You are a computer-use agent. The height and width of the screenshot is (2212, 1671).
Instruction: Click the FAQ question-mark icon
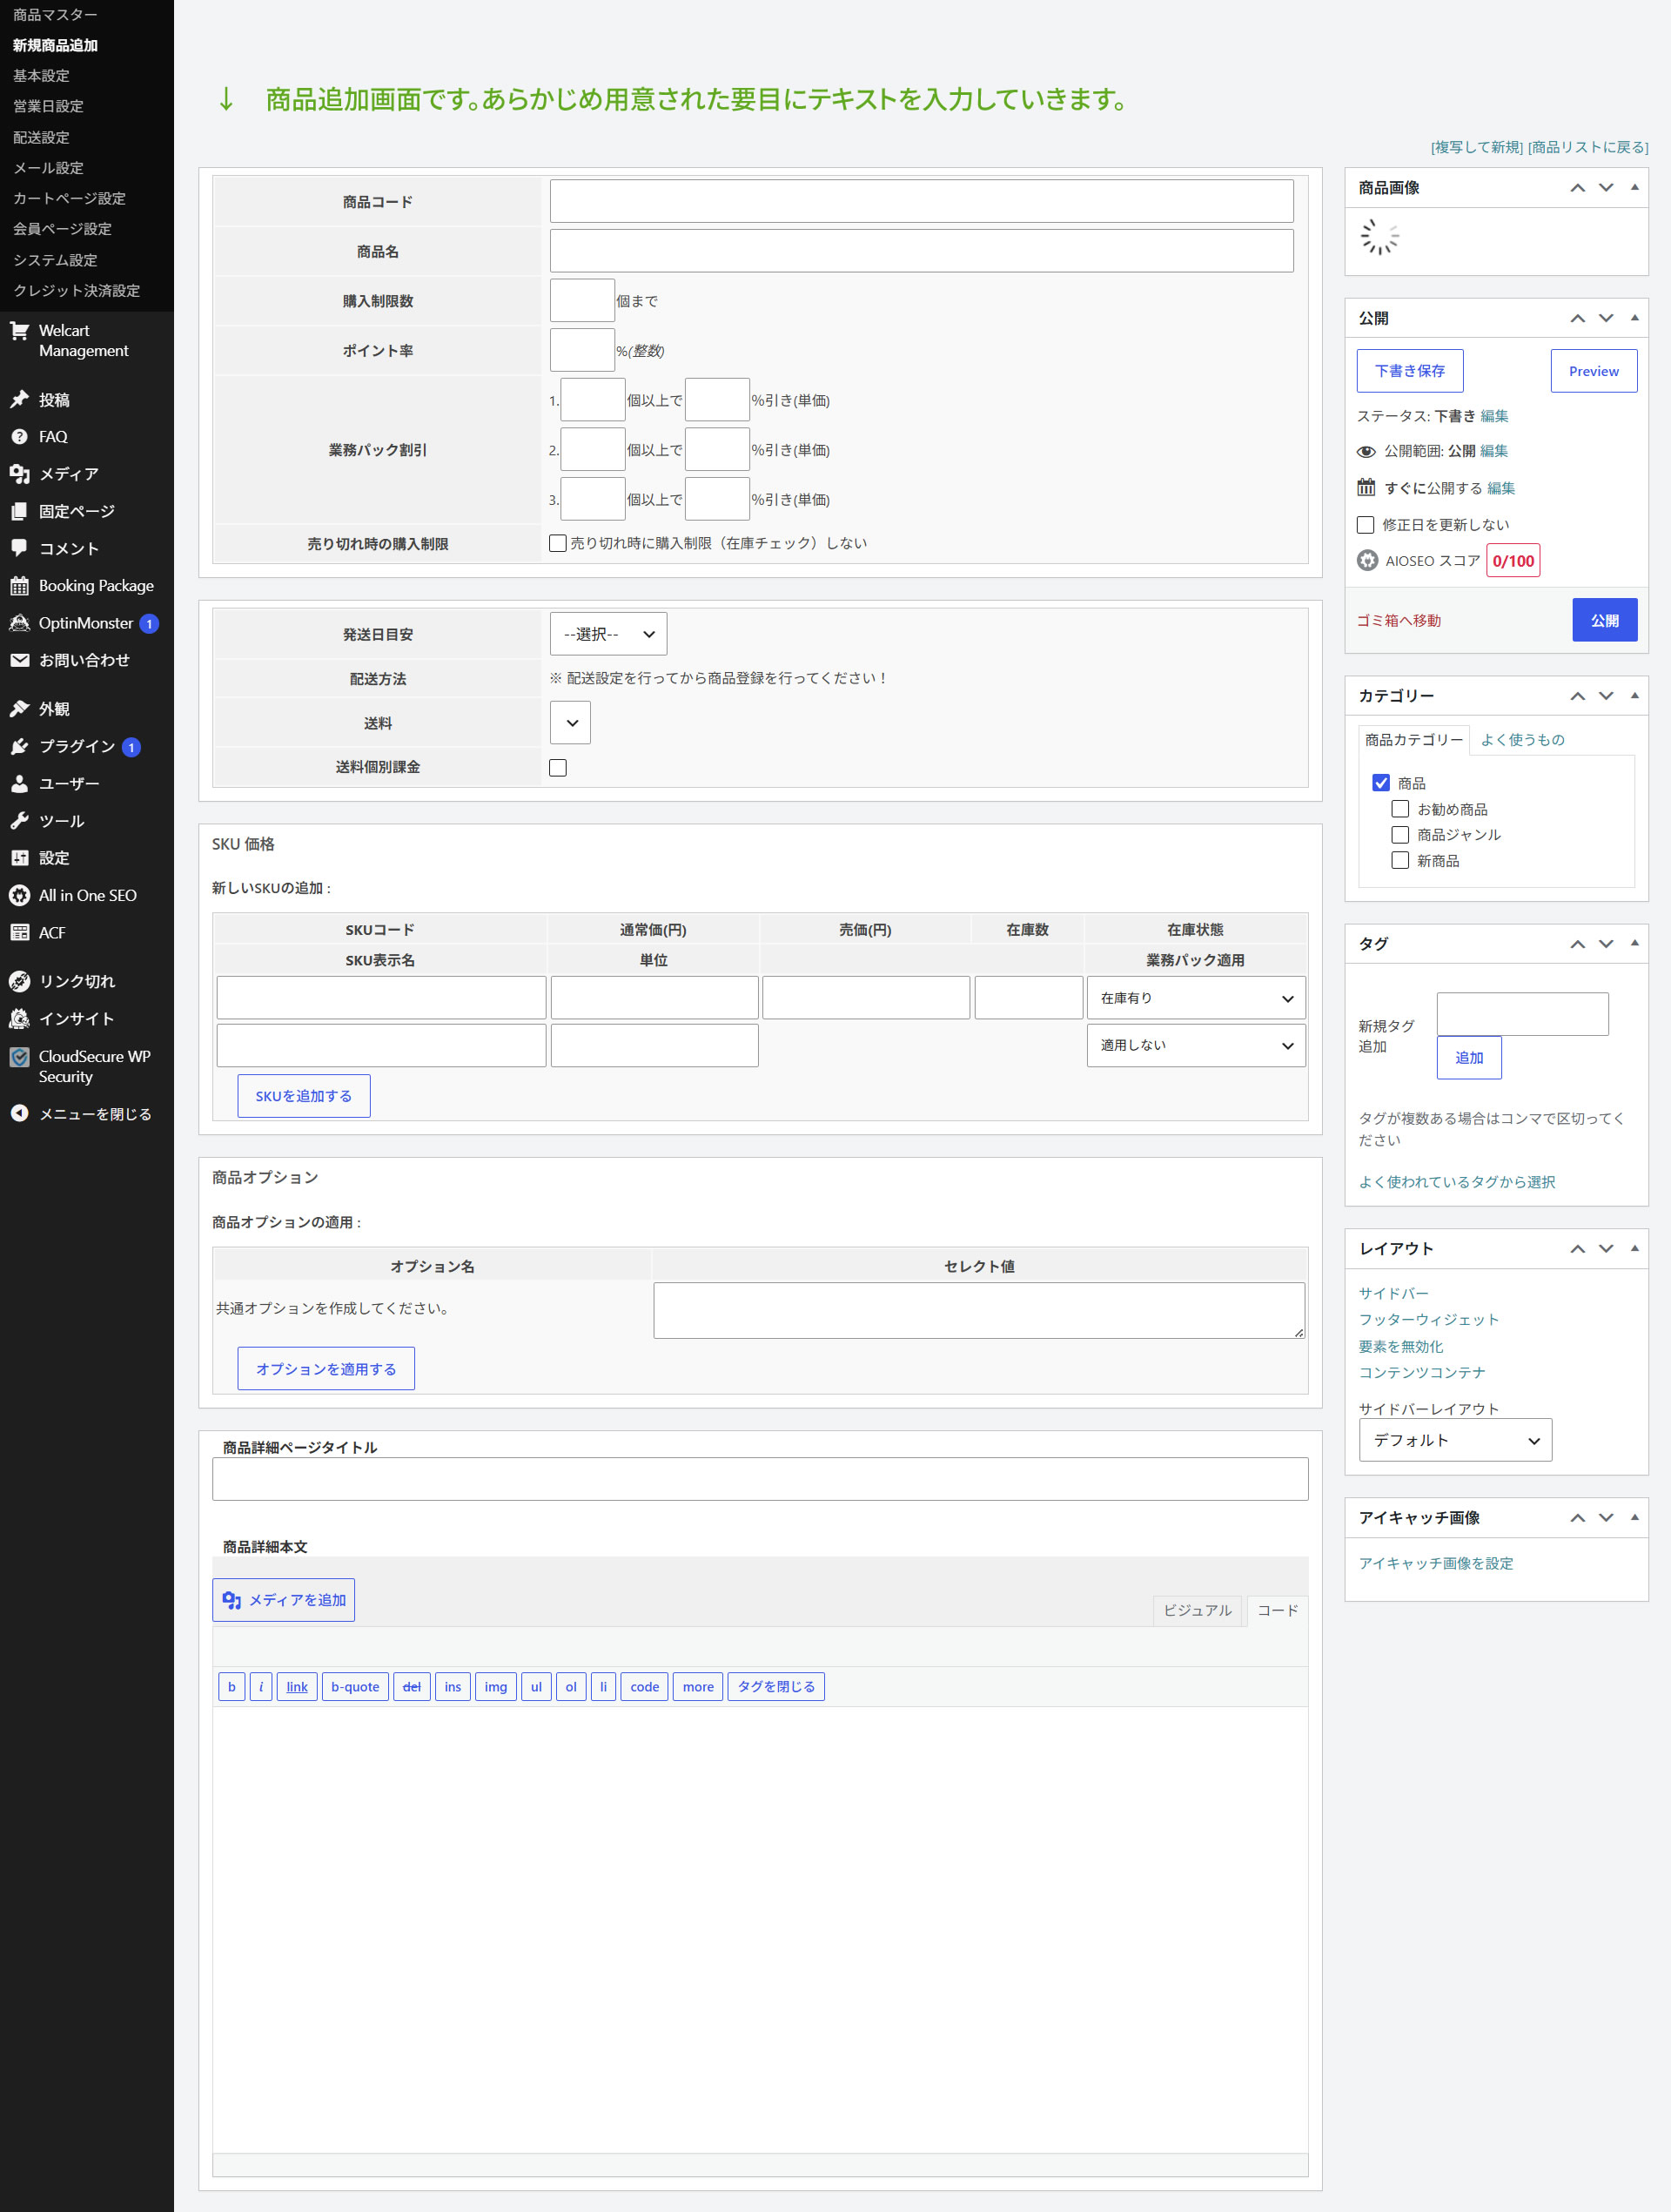tap(19, 437)
